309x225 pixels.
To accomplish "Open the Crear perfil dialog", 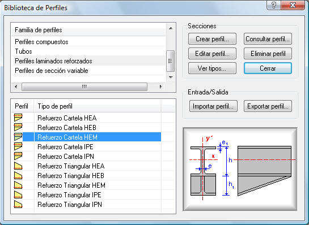I will pyautogui.click(x=212, y=39).
